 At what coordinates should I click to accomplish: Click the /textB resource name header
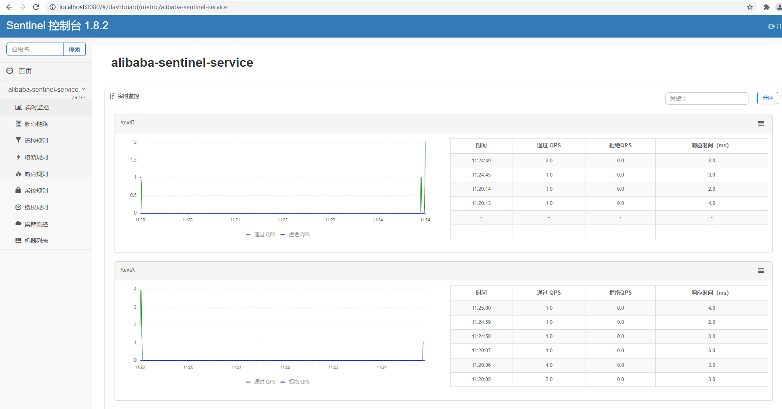pyautogui.click(x=127, y=123)
